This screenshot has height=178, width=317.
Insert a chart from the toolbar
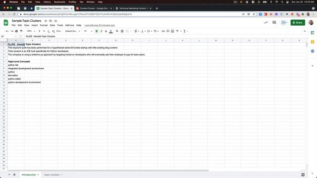click(x=172, y=31)
